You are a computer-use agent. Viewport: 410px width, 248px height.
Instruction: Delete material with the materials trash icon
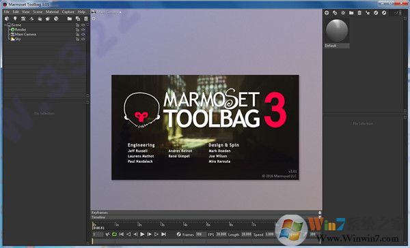point(359,12)
